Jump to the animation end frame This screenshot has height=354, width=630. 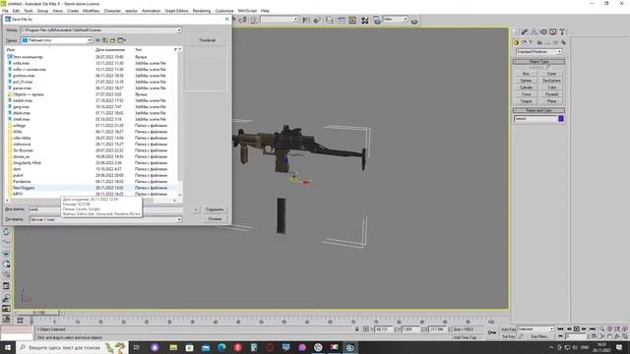[593, 329]
